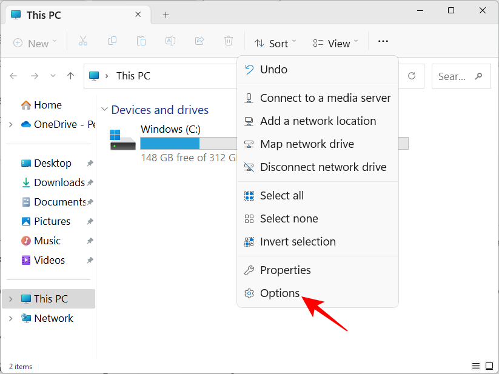Click the Paste icon
This screenshot has width=499, height=374.
tap(141, 41)
